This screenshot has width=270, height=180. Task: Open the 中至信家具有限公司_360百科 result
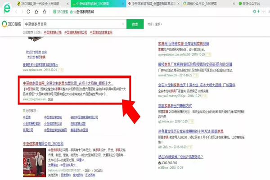[x=43, y=144]
